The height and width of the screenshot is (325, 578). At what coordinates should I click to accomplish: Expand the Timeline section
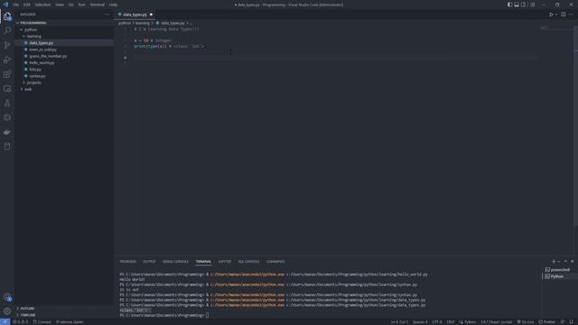click(64, 315)
